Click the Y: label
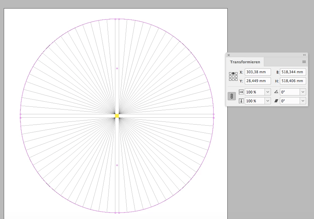Image resolution: width=314 pixels, height=219 pixels. (241, 81)
